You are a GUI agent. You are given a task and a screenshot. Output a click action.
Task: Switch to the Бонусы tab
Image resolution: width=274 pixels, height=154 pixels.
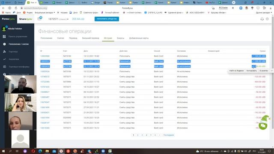tap(121, 38)
